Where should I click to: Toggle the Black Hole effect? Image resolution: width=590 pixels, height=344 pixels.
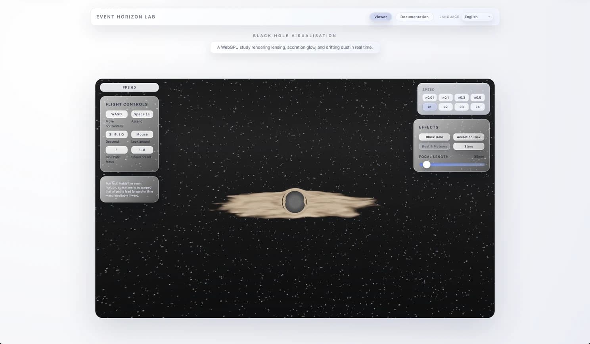(x=435, y=137)
